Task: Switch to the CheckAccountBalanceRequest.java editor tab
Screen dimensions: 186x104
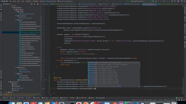Action: [x=169, y=4]
